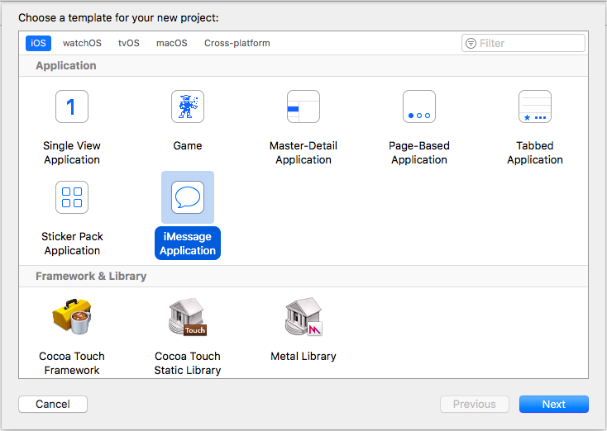
Task: Switch to the tvOS tab
Action: pyautogui.click(x=129, y=43)
